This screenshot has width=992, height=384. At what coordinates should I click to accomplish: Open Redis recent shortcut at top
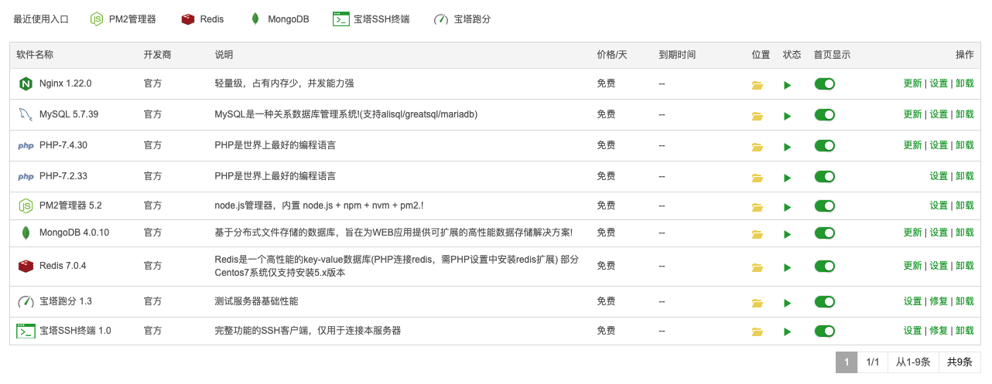point(203,19)
